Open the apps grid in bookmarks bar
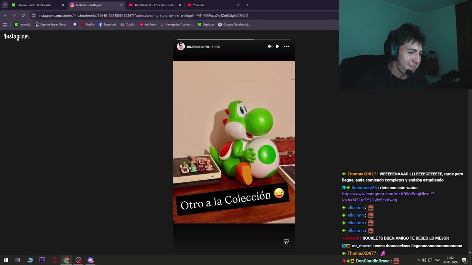This screenshot has width=472, height=265. pyautogui.click(x=5, y=25)
